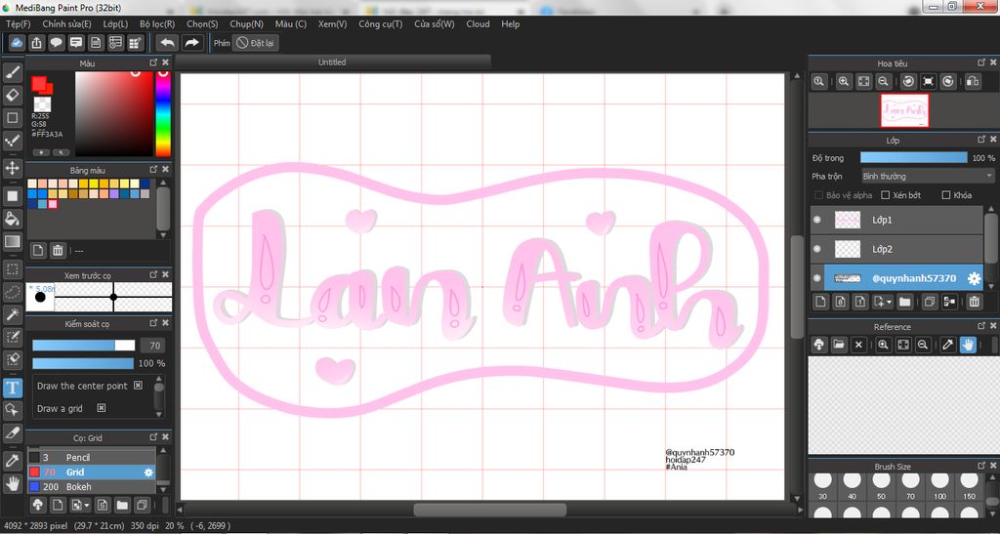The width and height of the screenshot is (1000, 534).
Task: Flip view horizontally in Navigator
Action: point(972,82)
